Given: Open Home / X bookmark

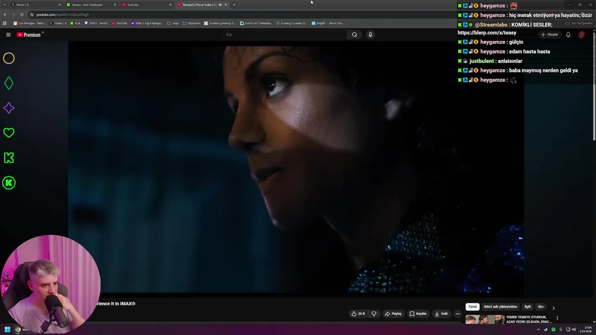Looking at the screenshot, I should coord(58,23).
